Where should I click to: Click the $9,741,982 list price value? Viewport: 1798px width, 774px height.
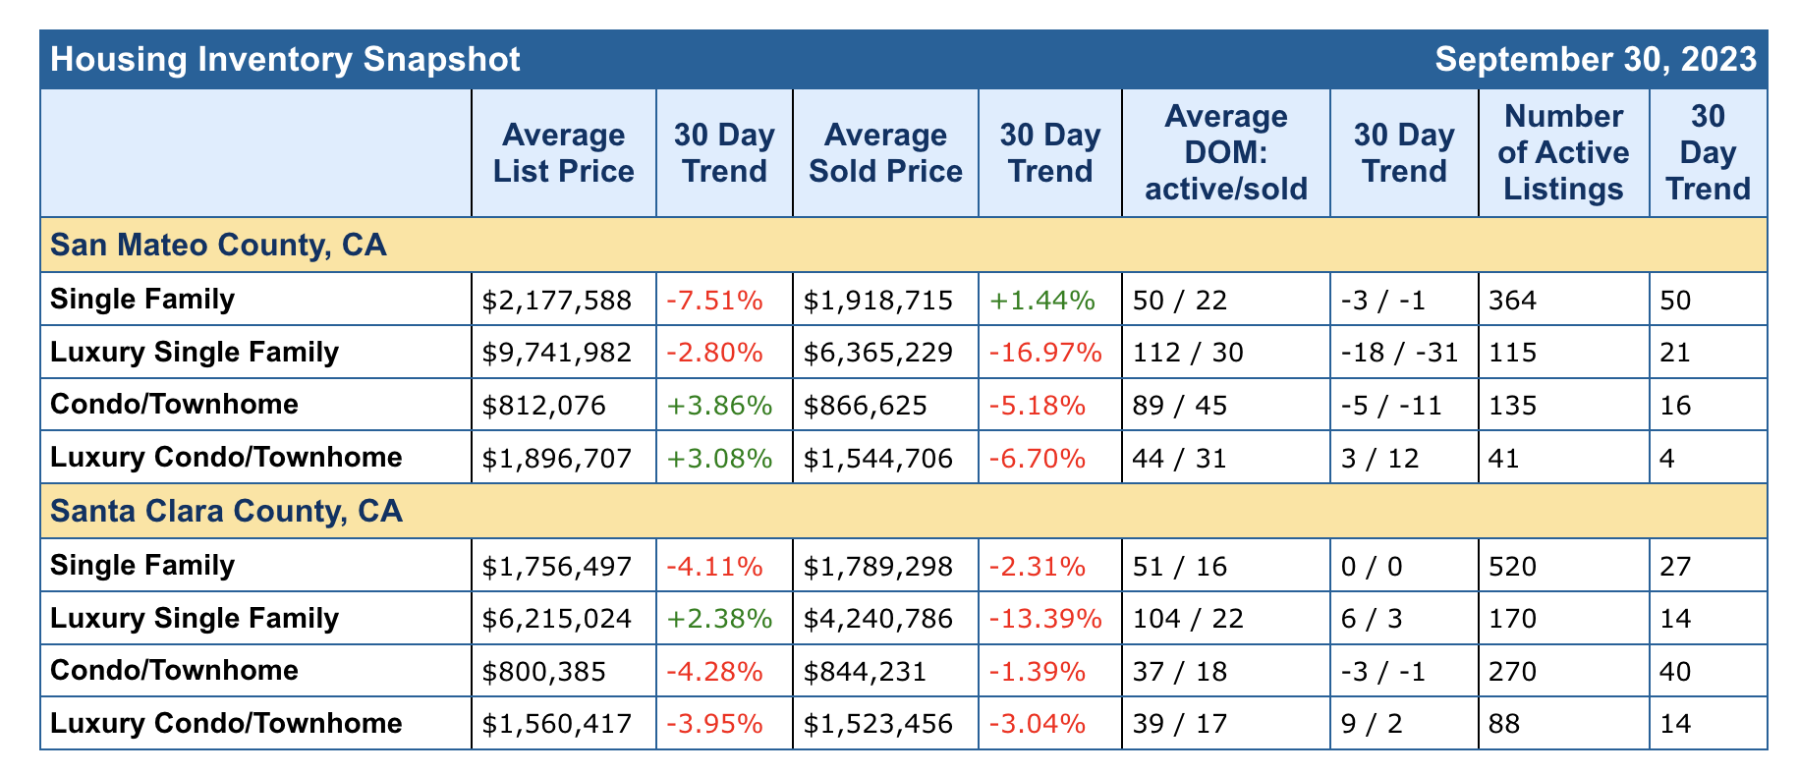pyautogui.click(x=557, y=352)
